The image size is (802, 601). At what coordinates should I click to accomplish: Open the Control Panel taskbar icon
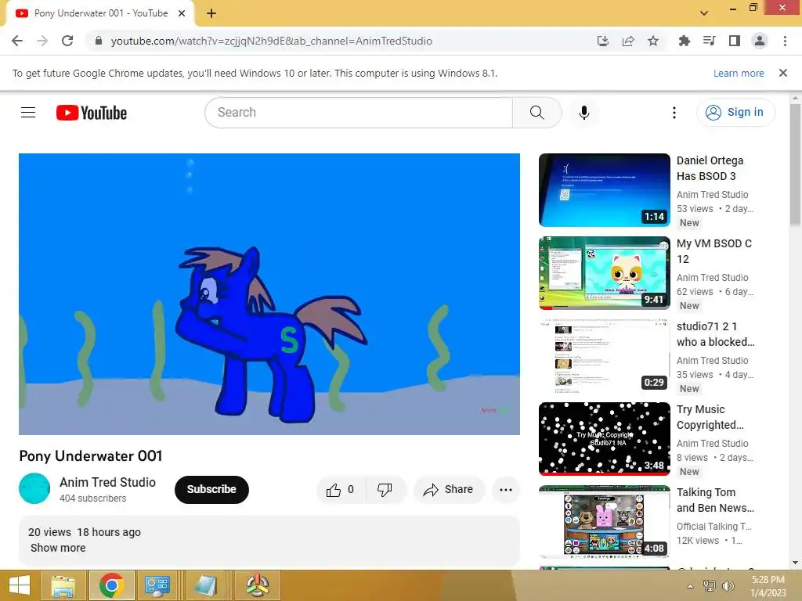tap(157, 585)
